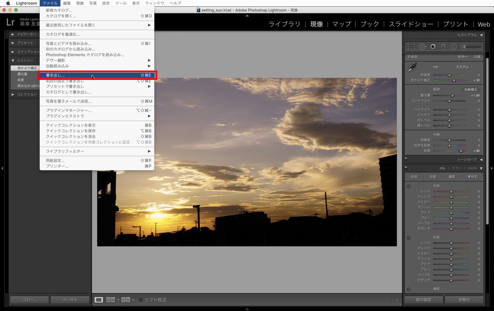Select the Graduated Filter tool icon
494x311 pixels.
(443, 47)
